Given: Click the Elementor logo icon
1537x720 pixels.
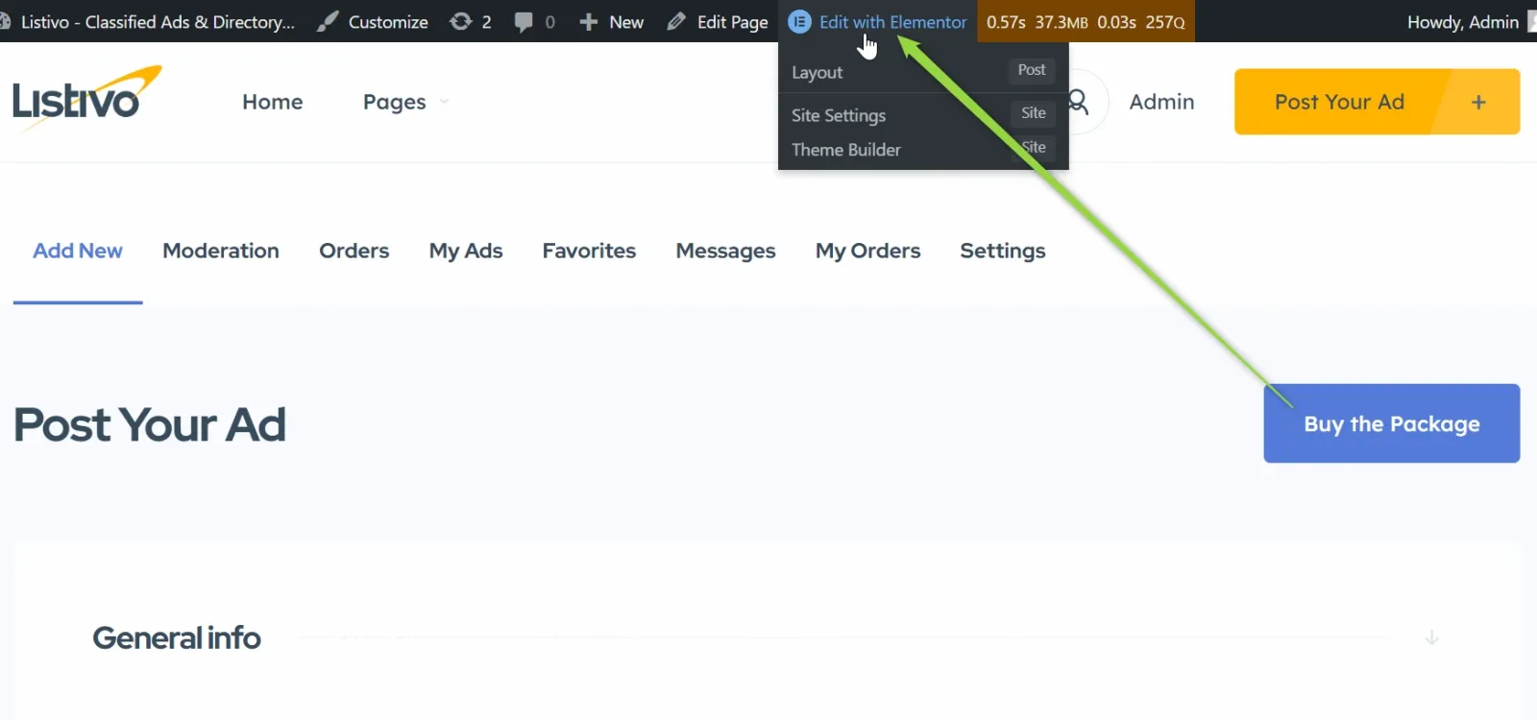Looking at the screenshot, I should coord(799,21).
